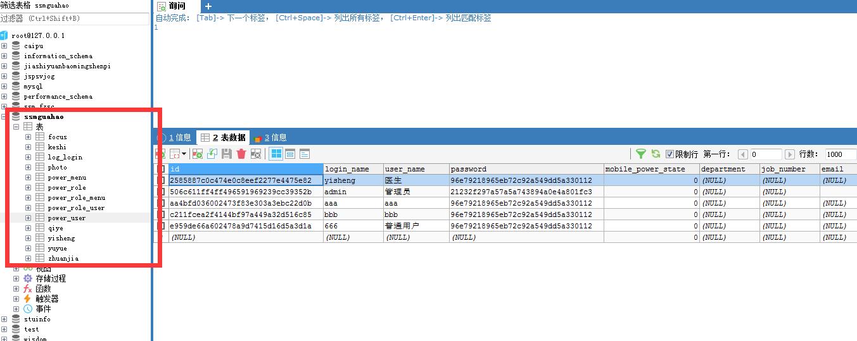
Task: Collapse the ssmguahao database node
Action: (x=4, y=116)
